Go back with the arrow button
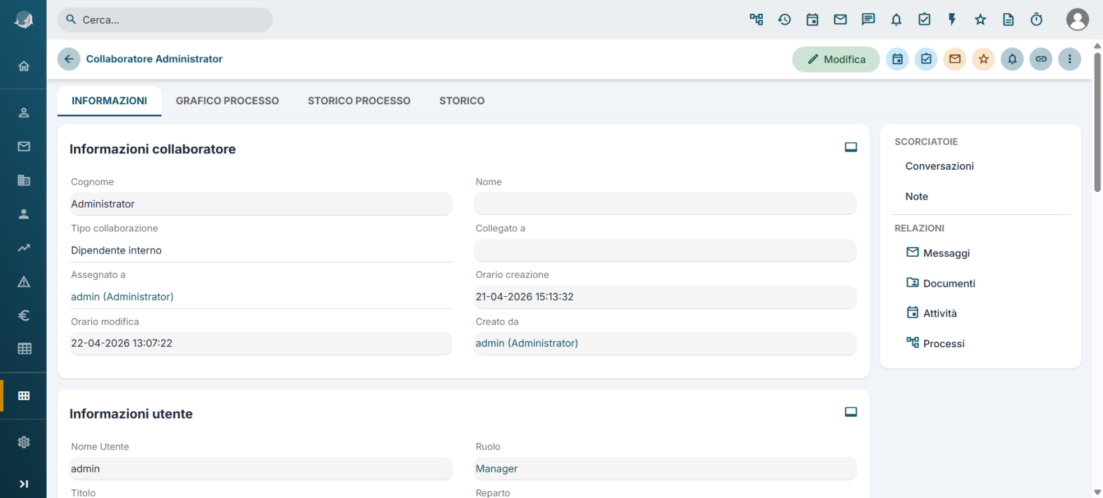The height and width of the screenshot is (498, 1103). point(69,59)
